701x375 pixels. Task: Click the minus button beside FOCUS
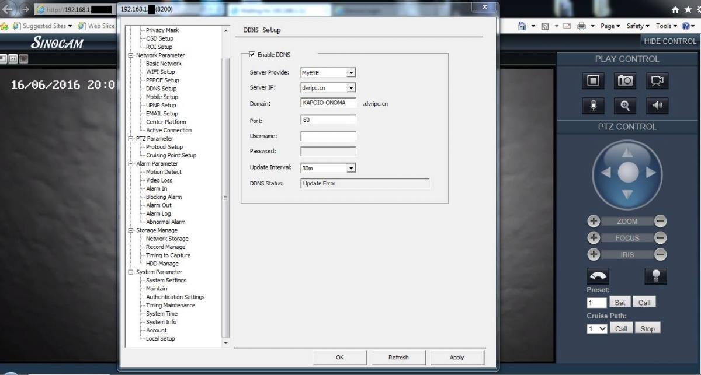(661, 238)
